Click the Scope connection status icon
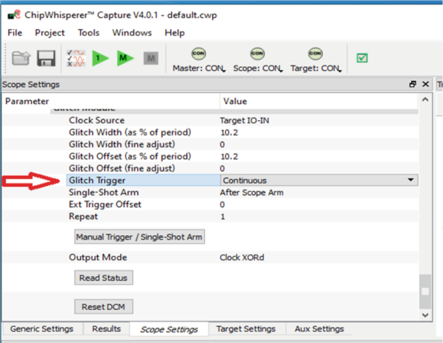The height and width of the screenshot is (343, 443). 257,54
